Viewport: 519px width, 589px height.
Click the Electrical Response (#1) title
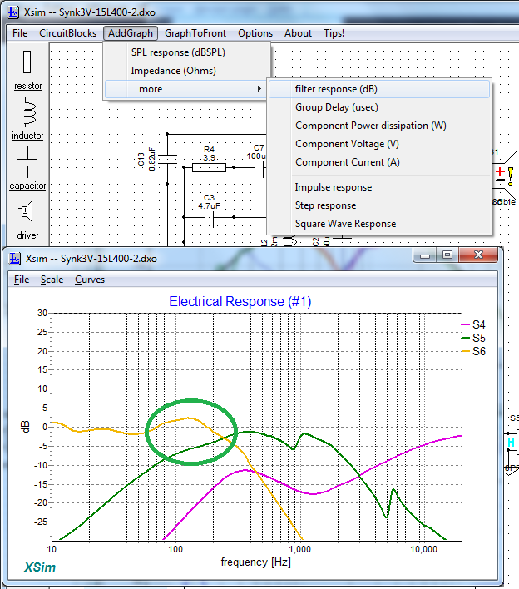[x=240, y=302]
